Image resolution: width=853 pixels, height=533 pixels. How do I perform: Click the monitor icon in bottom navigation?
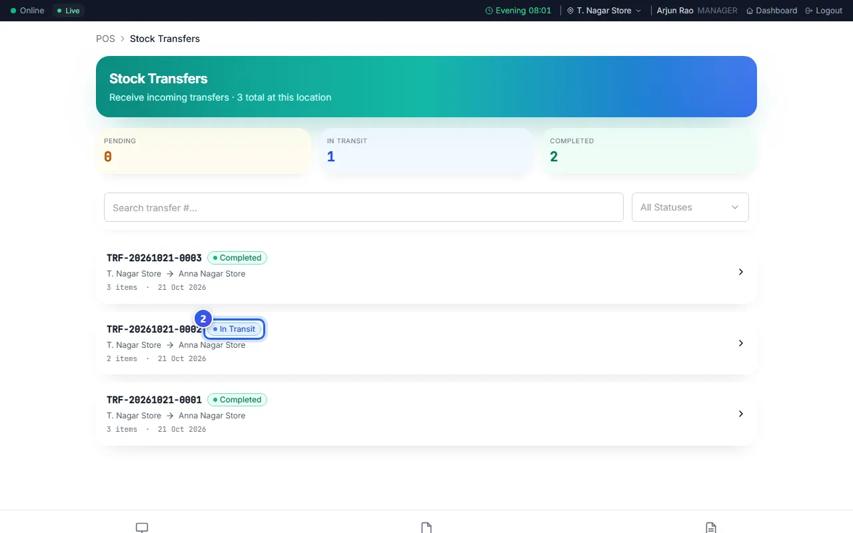tap(142, 528)
